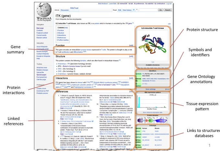Image resolution: width=220 pixels, height=151 pixels.
Task: Open Printable version link
Action: tap(42, 93)
